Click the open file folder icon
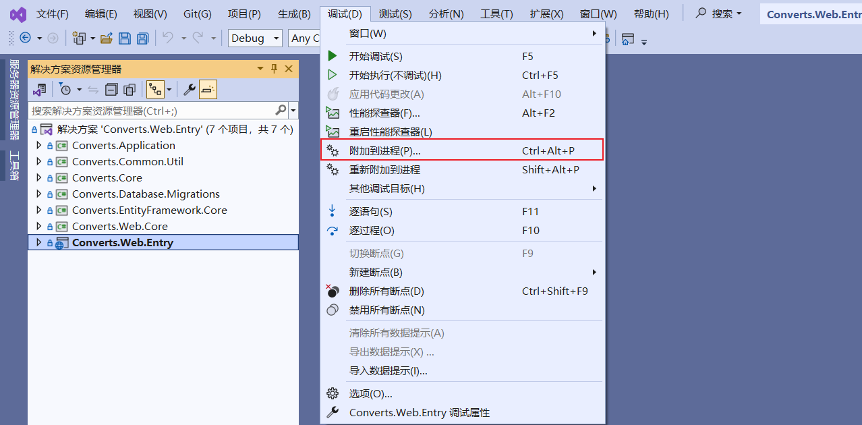The image size is (862, 425). 107,38
